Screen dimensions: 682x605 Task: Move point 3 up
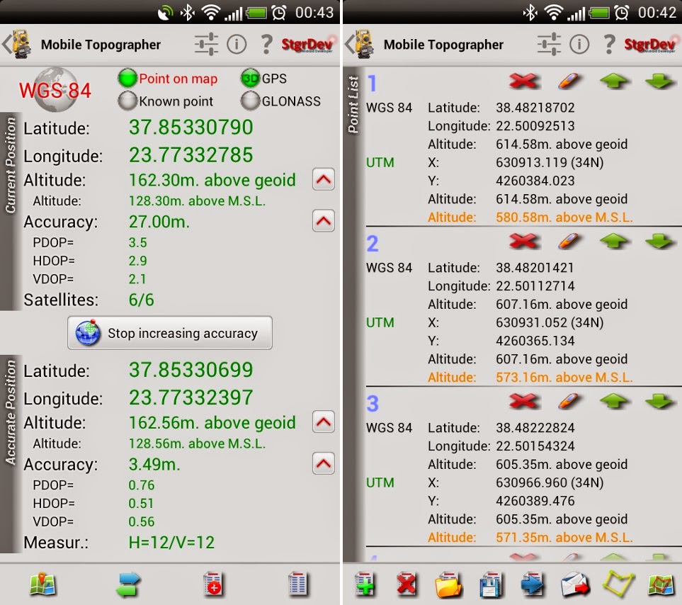click(614, 400)
